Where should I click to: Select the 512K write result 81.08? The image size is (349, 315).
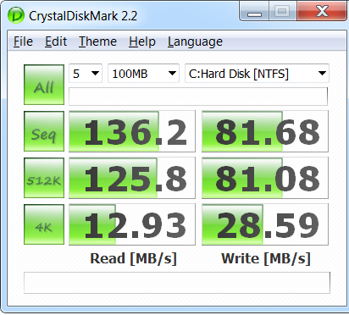(265, 178)
